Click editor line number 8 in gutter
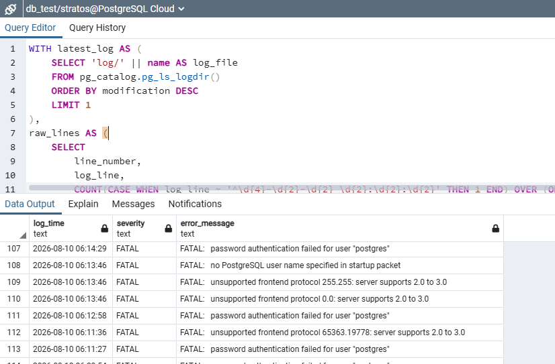The height and width of the screenshot is (364, 555). pos(13,147)
